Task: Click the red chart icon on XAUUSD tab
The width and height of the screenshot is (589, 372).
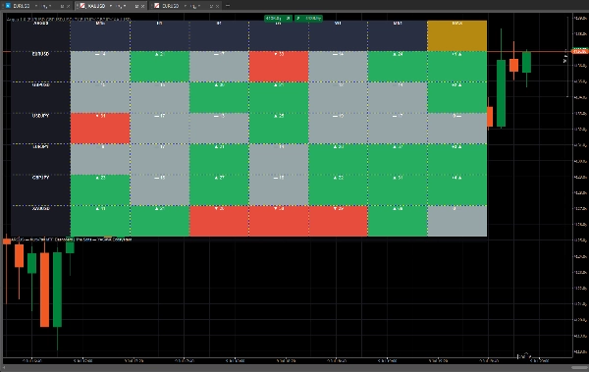Action: coord(82,6)
